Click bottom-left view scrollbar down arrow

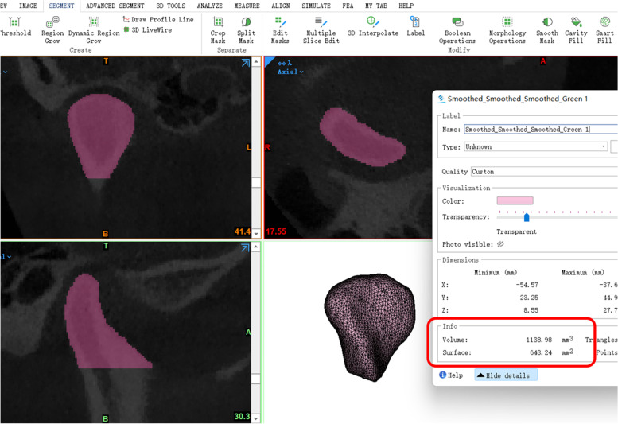[x=256, y=418]
